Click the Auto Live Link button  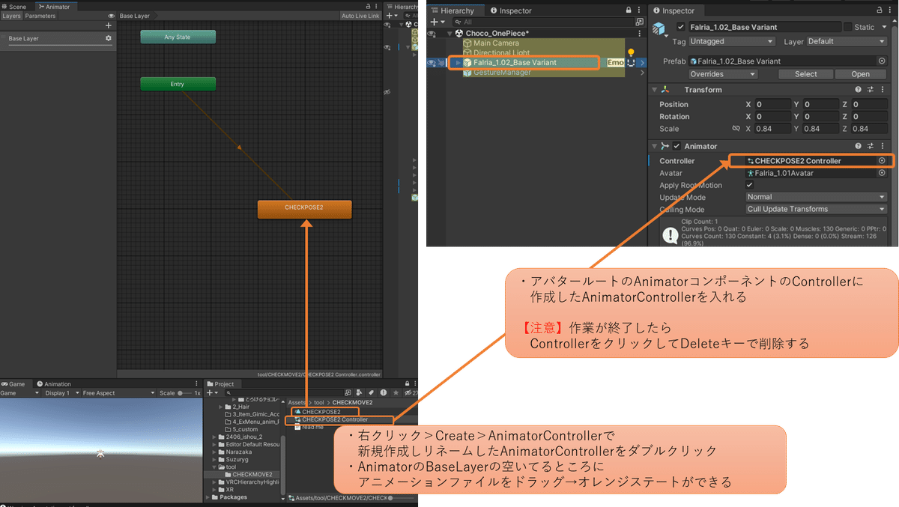coord(360,16)
